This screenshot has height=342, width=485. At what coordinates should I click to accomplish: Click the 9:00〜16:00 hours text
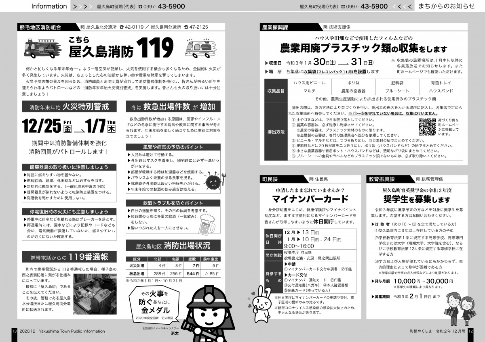tap(299, 246)
